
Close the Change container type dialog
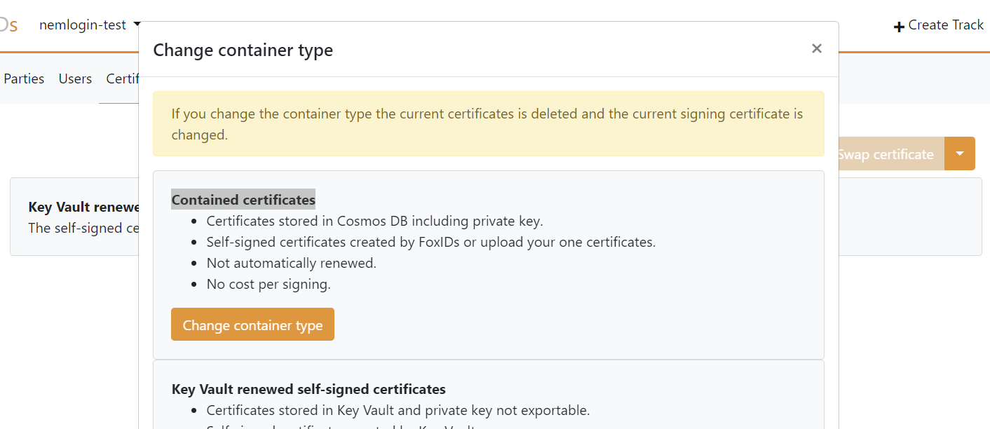(816, 48)
